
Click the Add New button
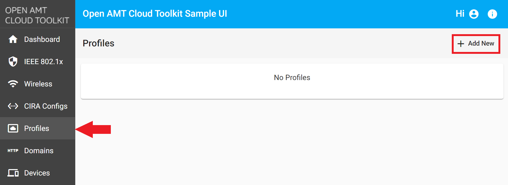point(476,43)
